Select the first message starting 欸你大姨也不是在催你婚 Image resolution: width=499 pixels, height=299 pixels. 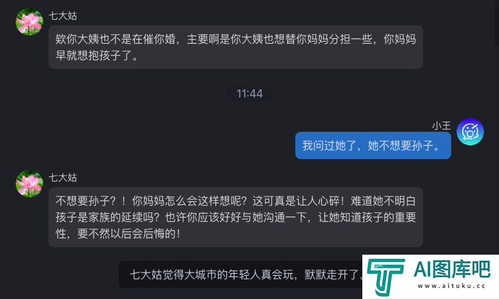tap(236, 47)
